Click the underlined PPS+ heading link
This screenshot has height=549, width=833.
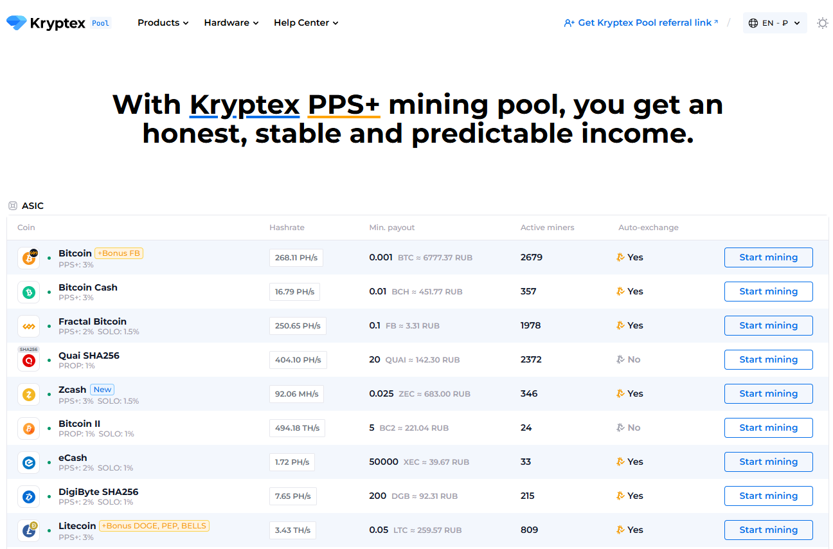344,105
